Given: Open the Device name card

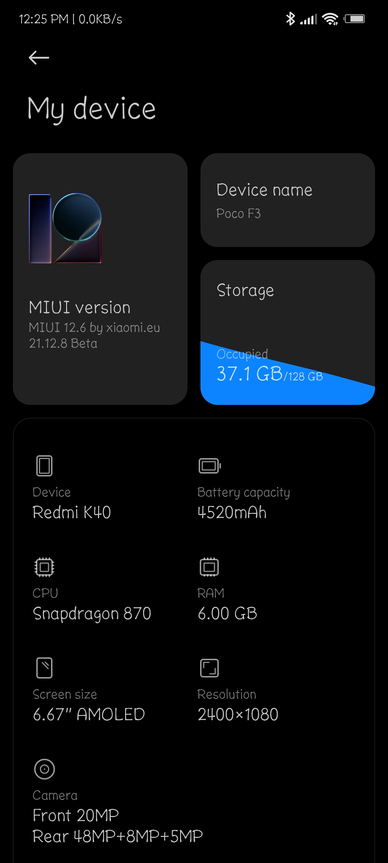Looking at the screenshot, I should [x=287, y=200].
